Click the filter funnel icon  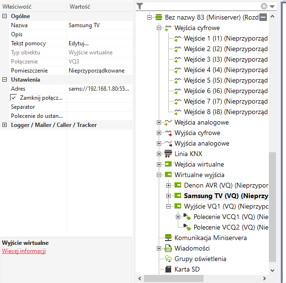[x=139, y=6]
